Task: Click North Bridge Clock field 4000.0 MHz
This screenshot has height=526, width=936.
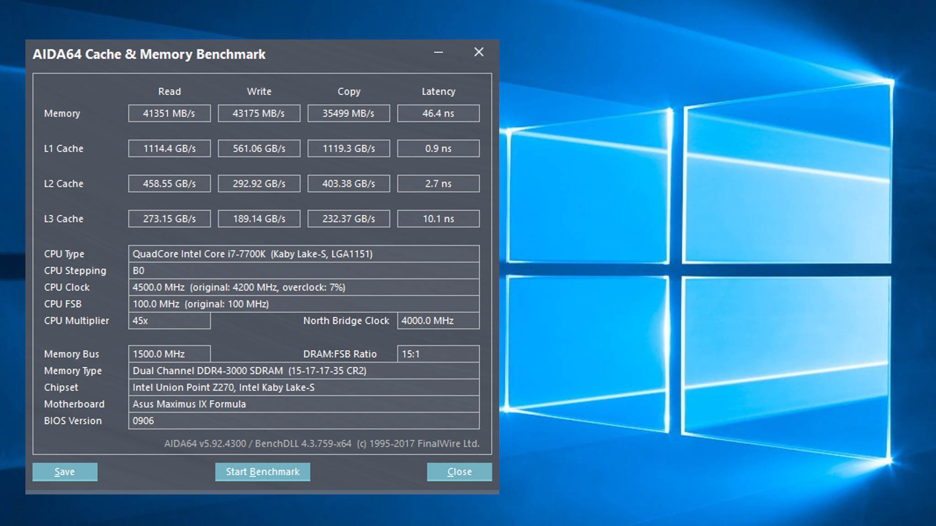Action: [438, 321]
